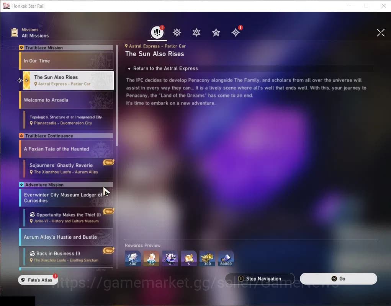Click the Honkai: Star Rail title bar app icon

[7, 6]
